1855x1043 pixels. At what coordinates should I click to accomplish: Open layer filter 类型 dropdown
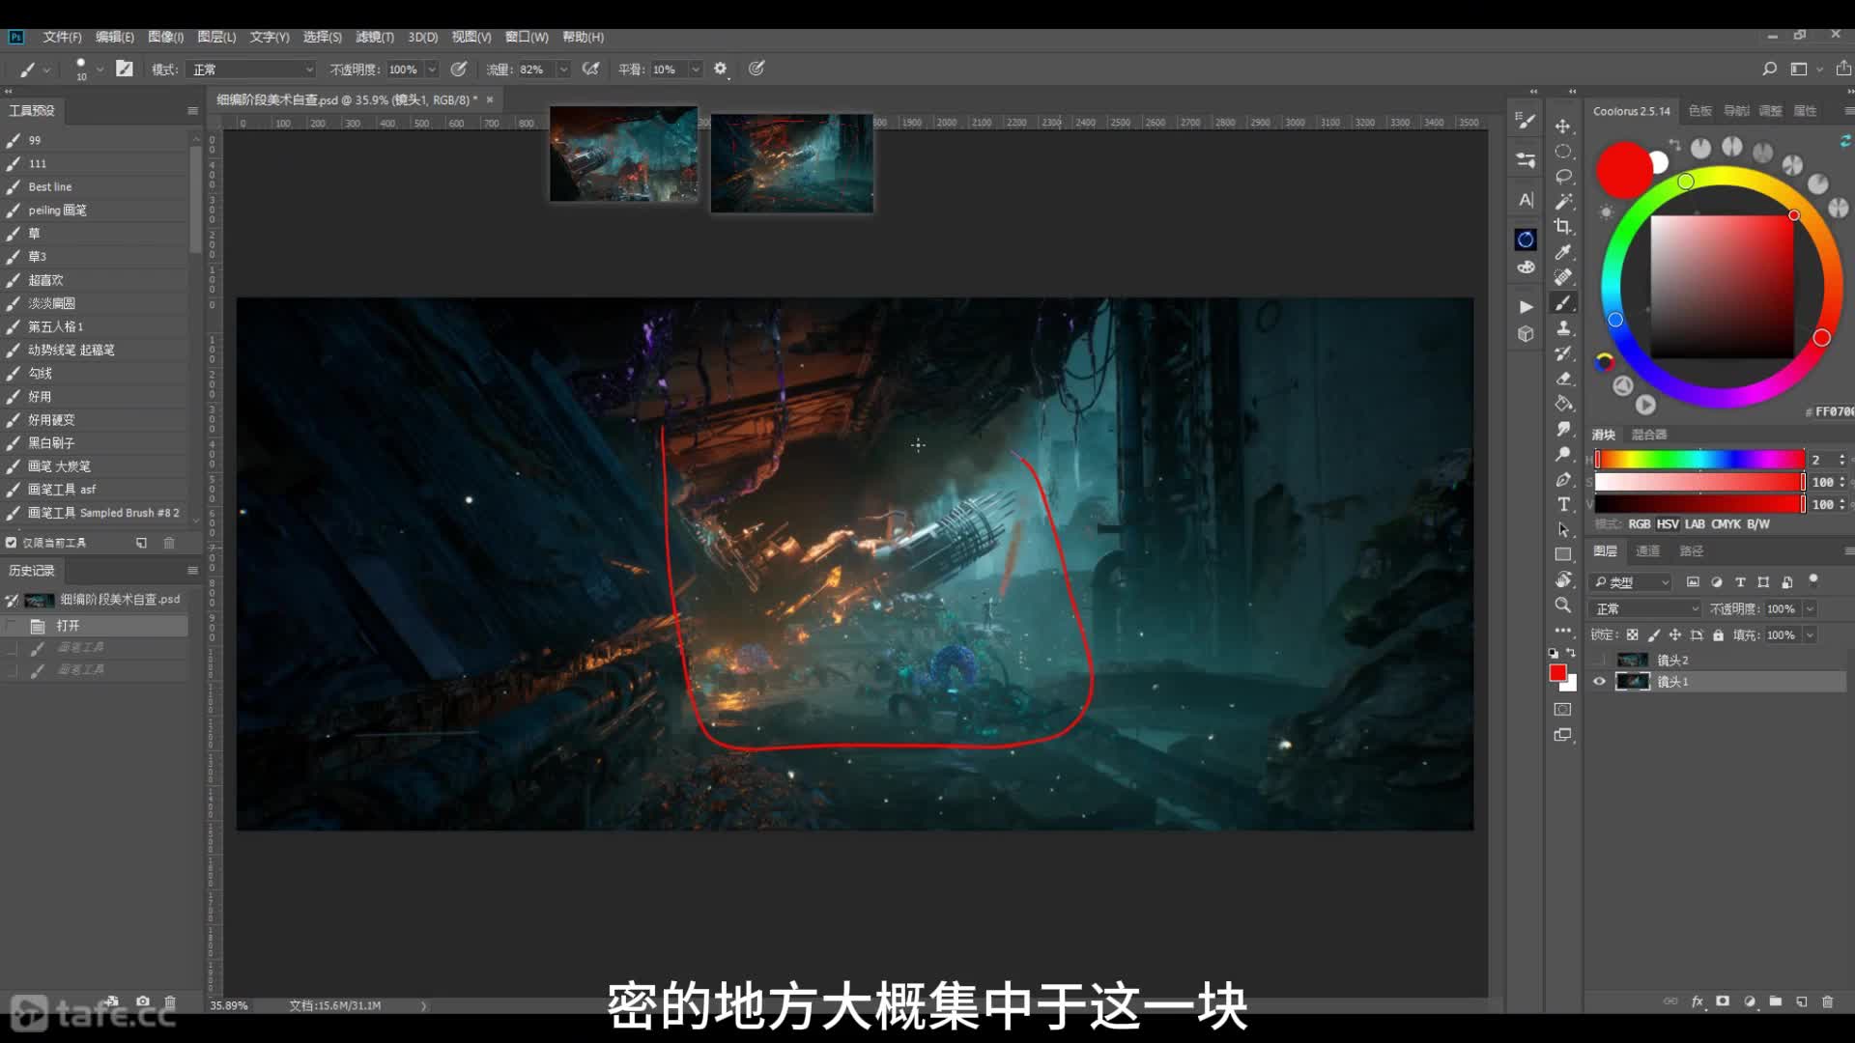tap(1631, 582)
